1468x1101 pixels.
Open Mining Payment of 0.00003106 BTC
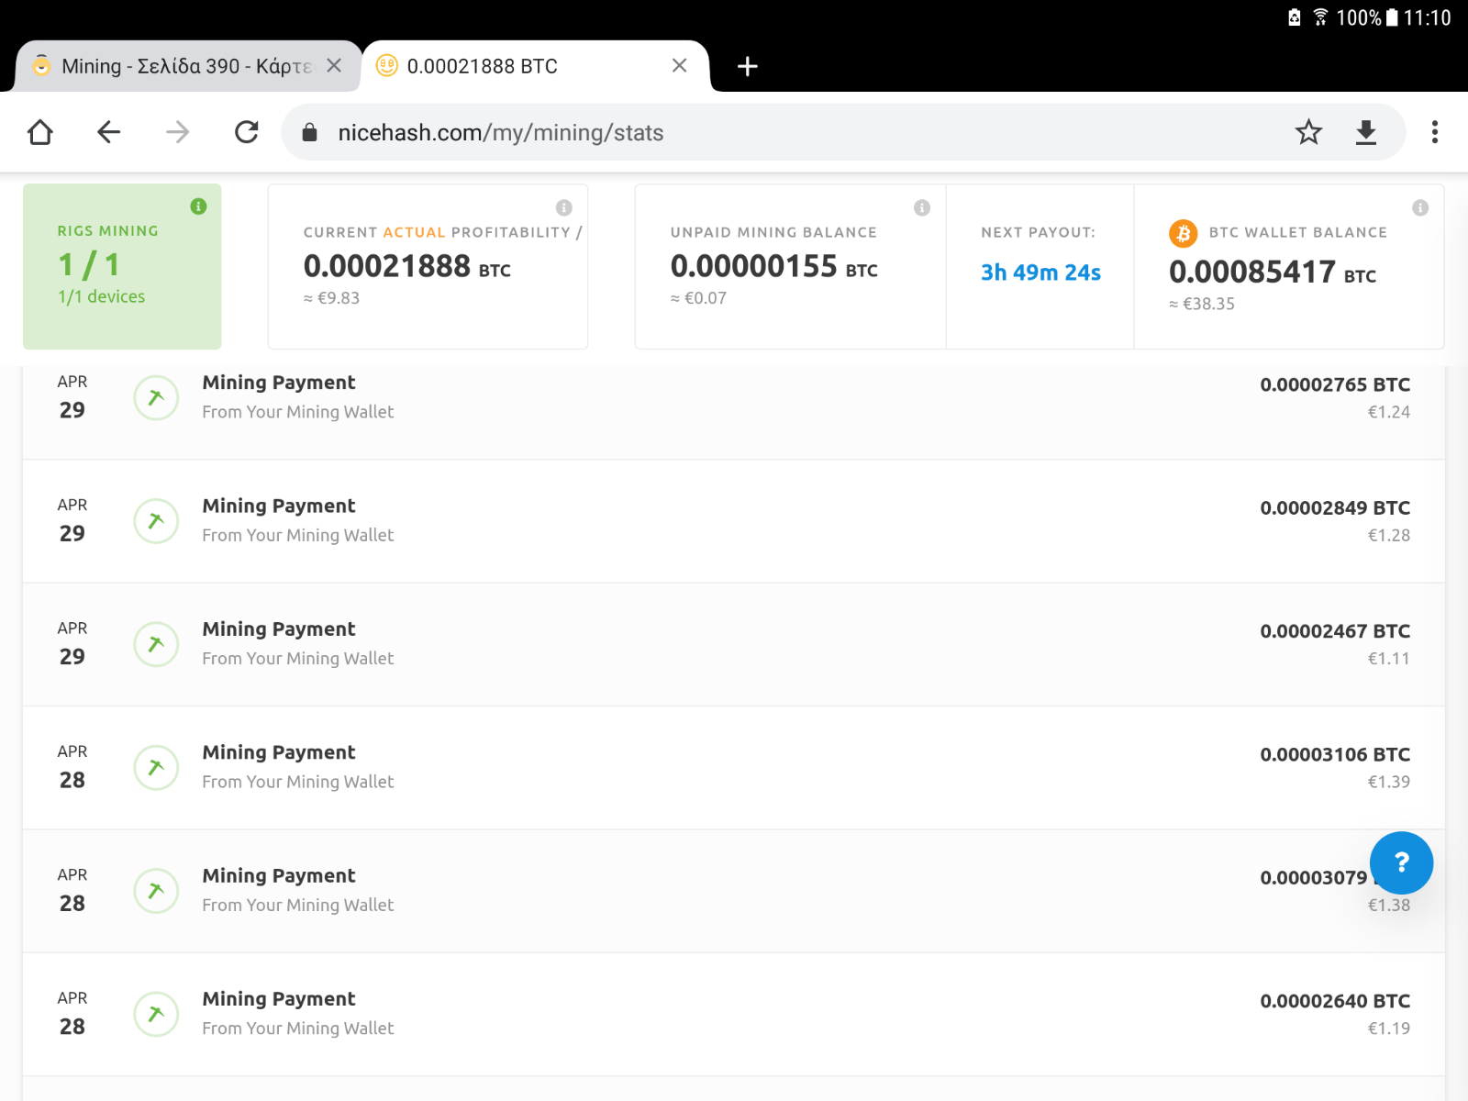(734, 767)
